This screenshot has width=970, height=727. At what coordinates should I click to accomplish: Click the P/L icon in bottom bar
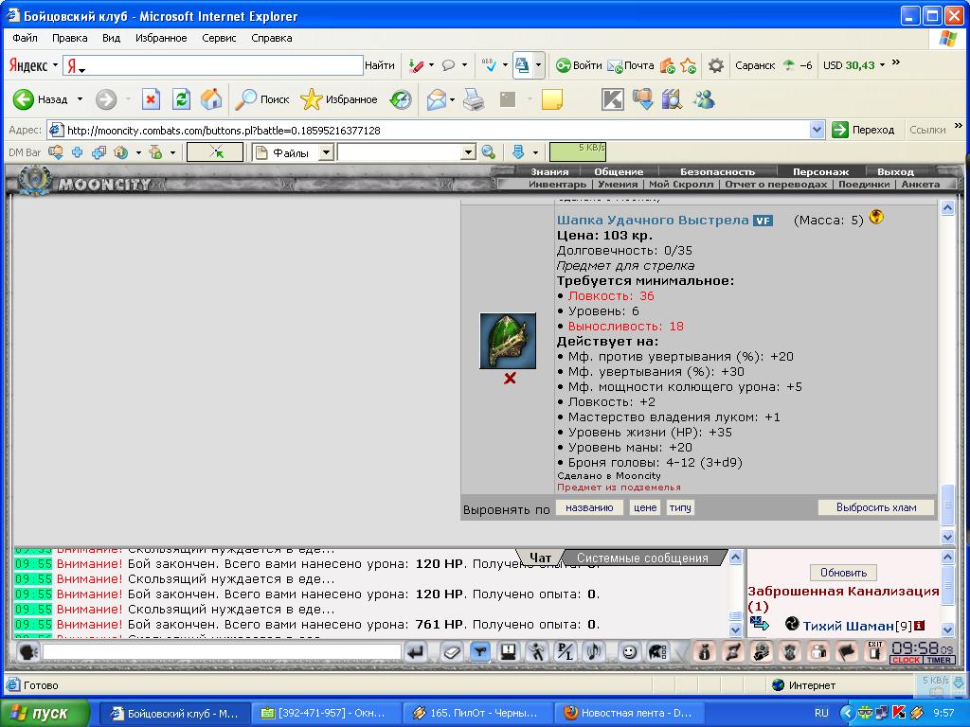pos(566,651)
